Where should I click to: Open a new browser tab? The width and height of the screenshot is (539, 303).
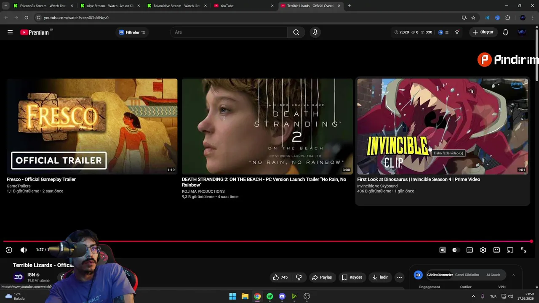tap(349, 6)
